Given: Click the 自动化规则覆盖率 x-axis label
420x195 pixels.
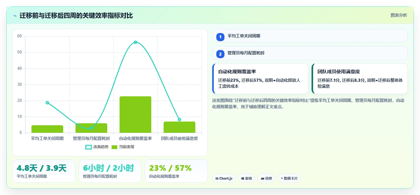Looking at the screenshot, I should coord(135,138).
